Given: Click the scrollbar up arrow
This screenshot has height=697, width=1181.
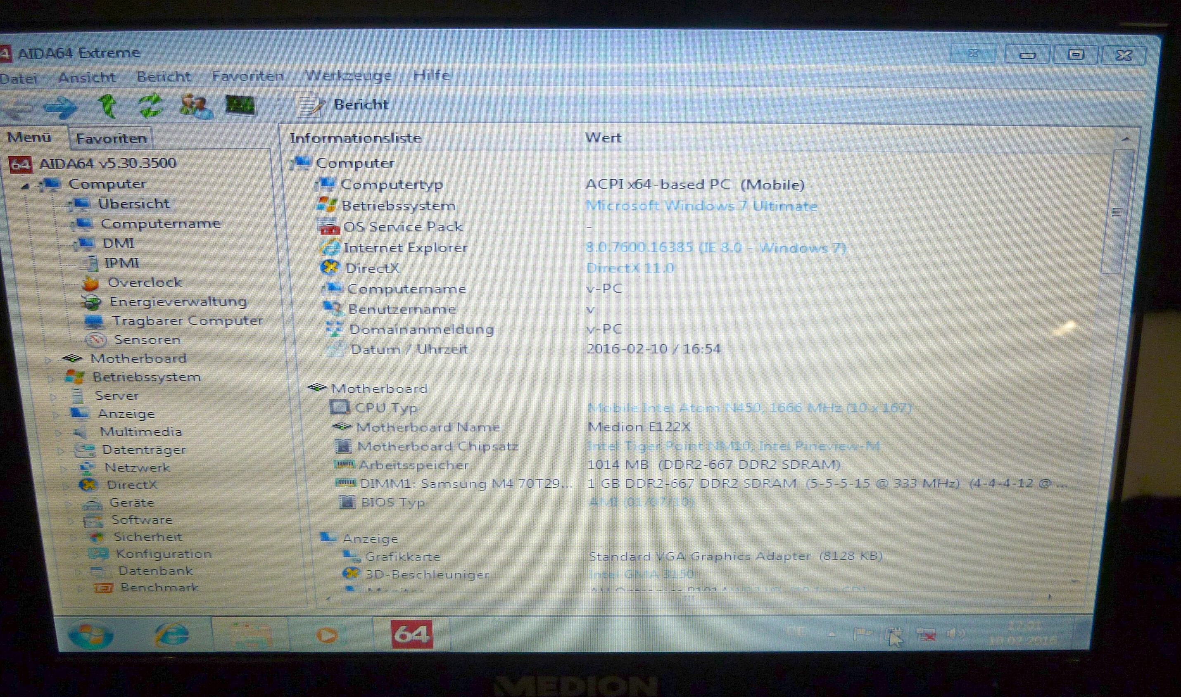Looking at the screenshot, I should tap(1126, 139).
